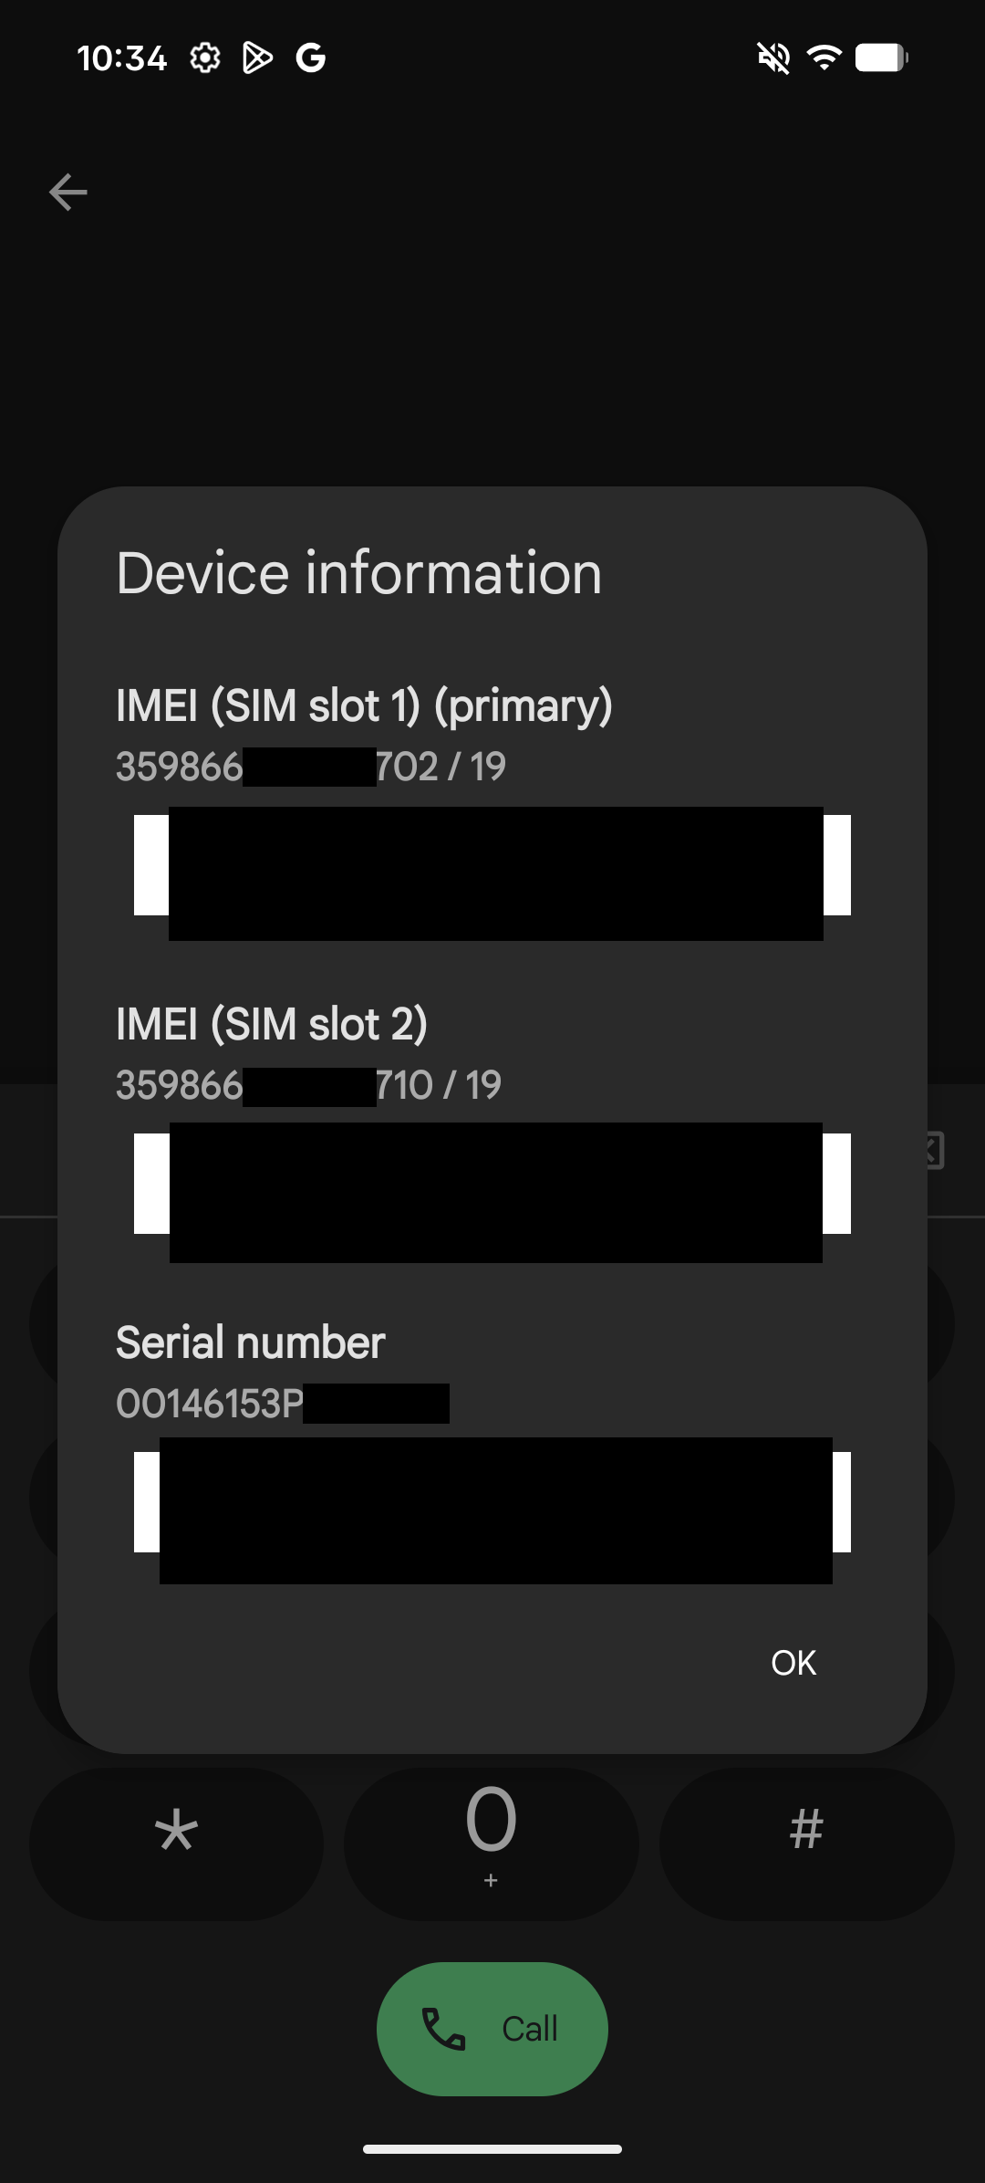985x2183 pixels.
Task: Tap the Serial number heading
Action: click(251, 1342)
